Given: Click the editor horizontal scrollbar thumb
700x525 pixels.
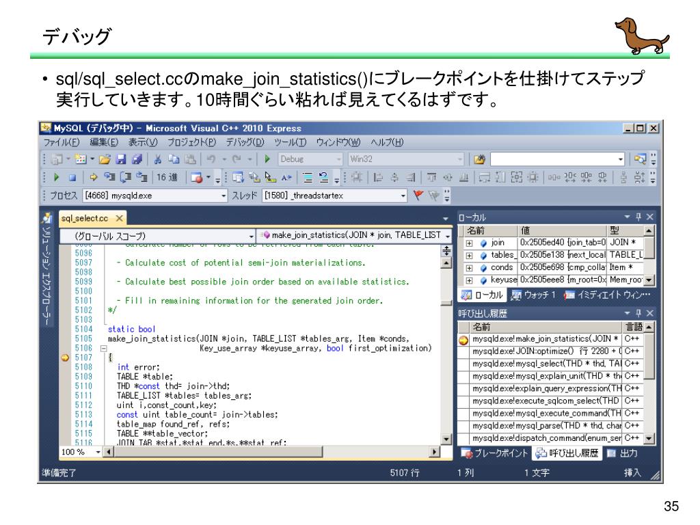Looking at the screenshot, I should 218,453.
